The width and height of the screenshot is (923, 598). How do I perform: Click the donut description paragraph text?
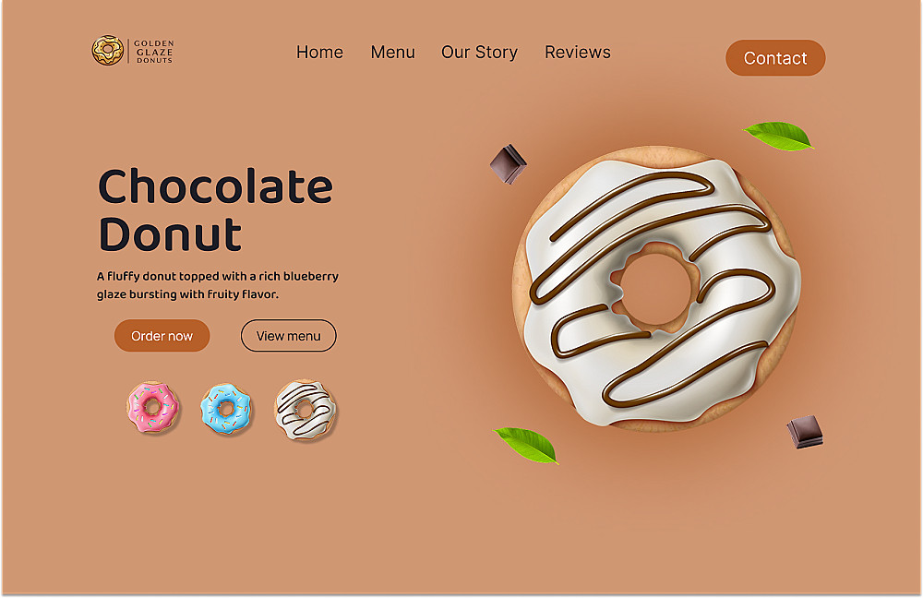point(218,285)
